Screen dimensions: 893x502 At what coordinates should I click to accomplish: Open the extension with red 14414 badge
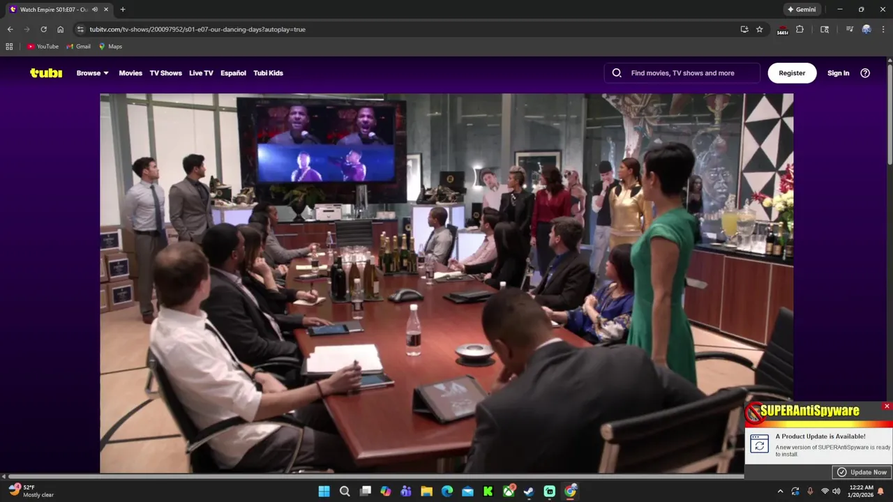pos(783,30)
